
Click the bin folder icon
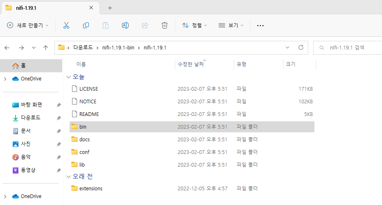(x=74, y=127)
